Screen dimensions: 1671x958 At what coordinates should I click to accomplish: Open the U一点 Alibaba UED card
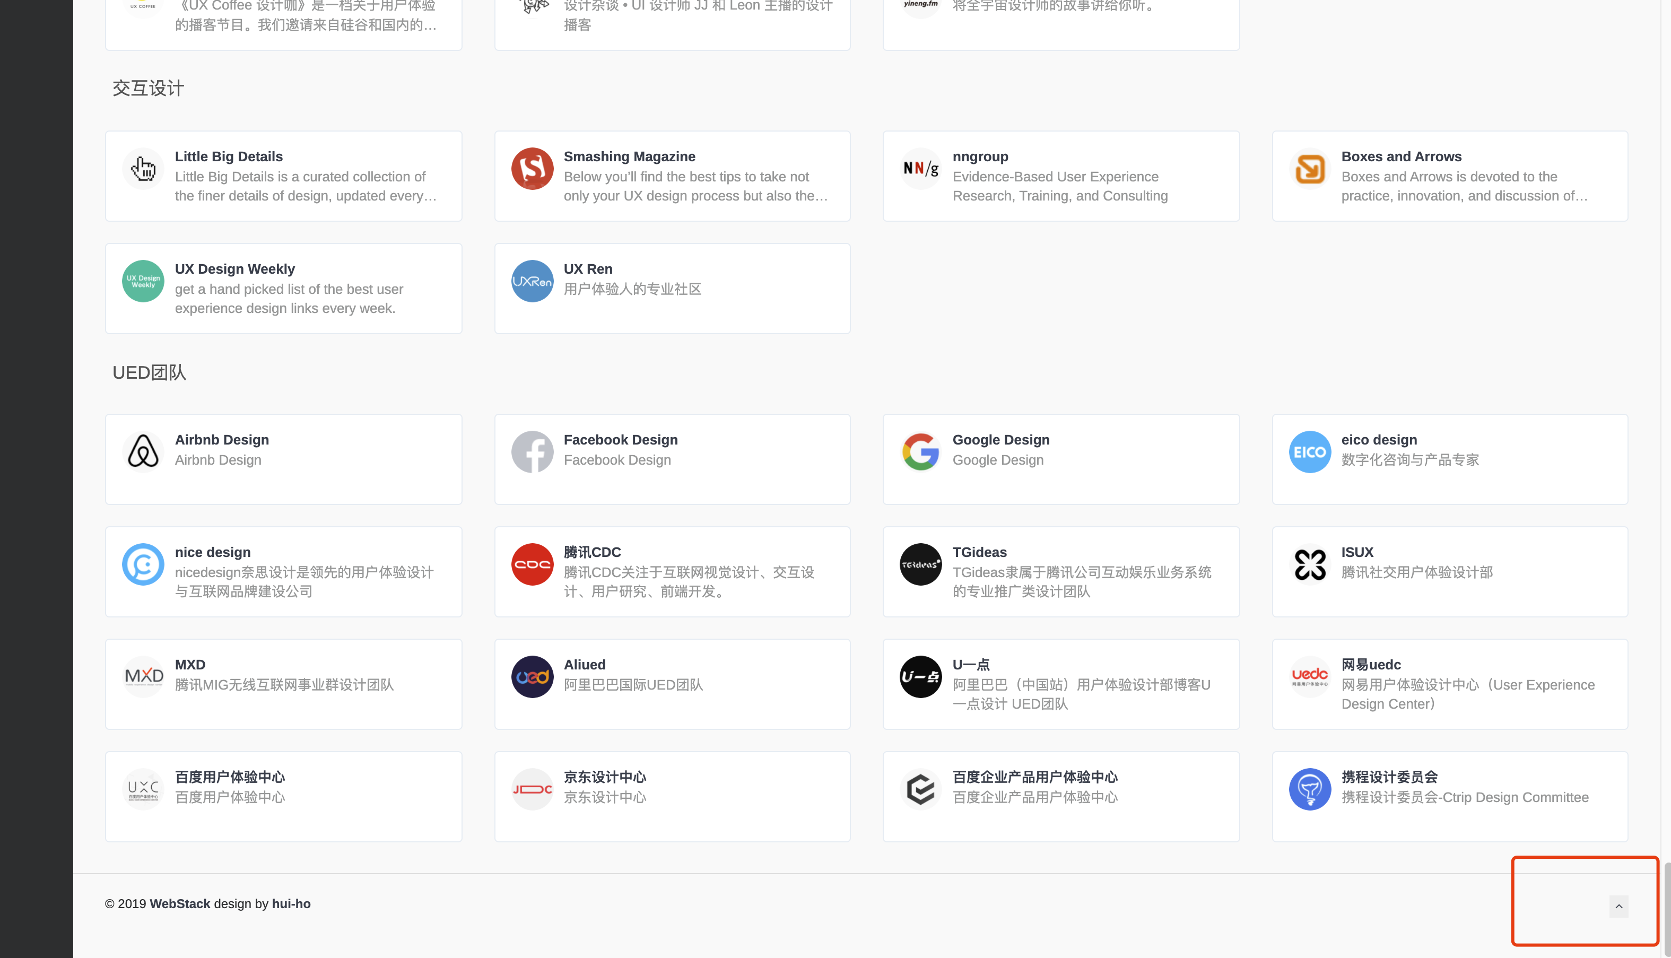[1060, 684]
